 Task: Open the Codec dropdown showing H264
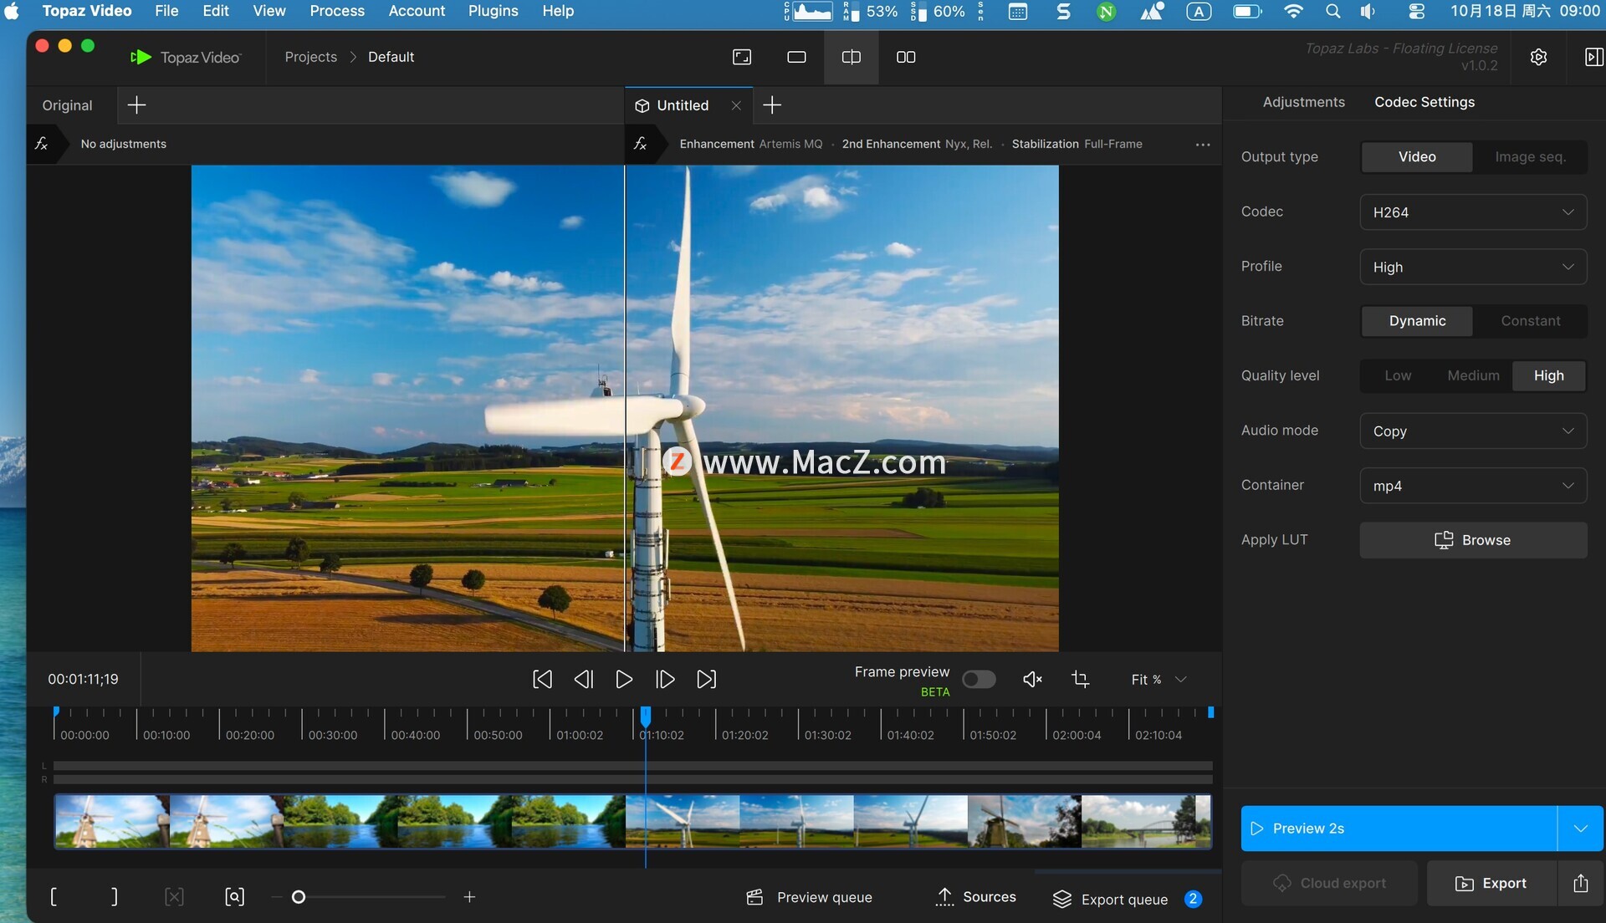[x=1473, y=212]
